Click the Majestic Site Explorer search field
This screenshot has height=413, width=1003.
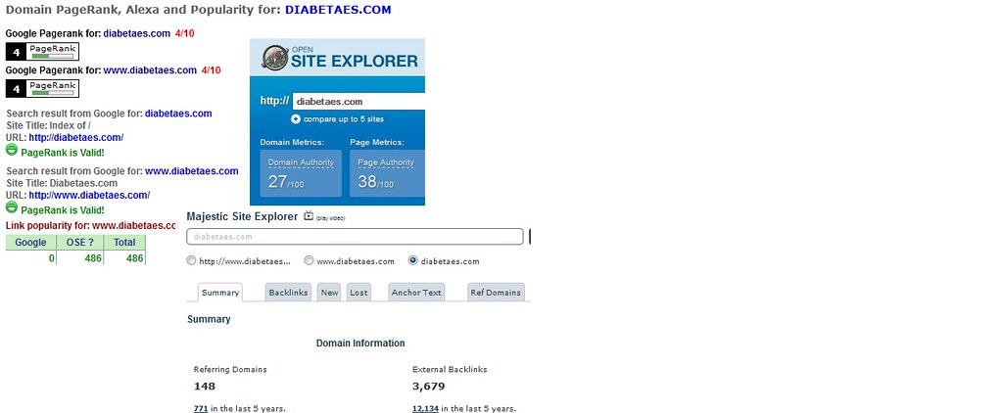coord(355,237)
